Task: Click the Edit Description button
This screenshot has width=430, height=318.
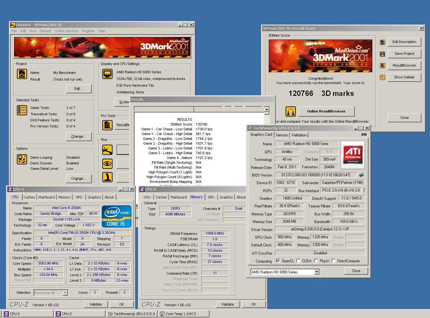Action: pyautogui.click(x=404, y=42)
